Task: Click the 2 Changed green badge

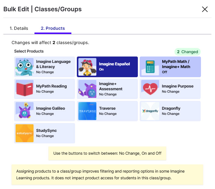Action: [x=188, y=52]
